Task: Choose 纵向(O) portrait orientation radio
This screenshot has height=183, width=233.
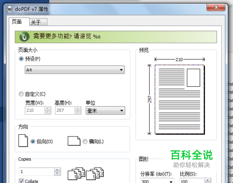Action: point(33,142)
